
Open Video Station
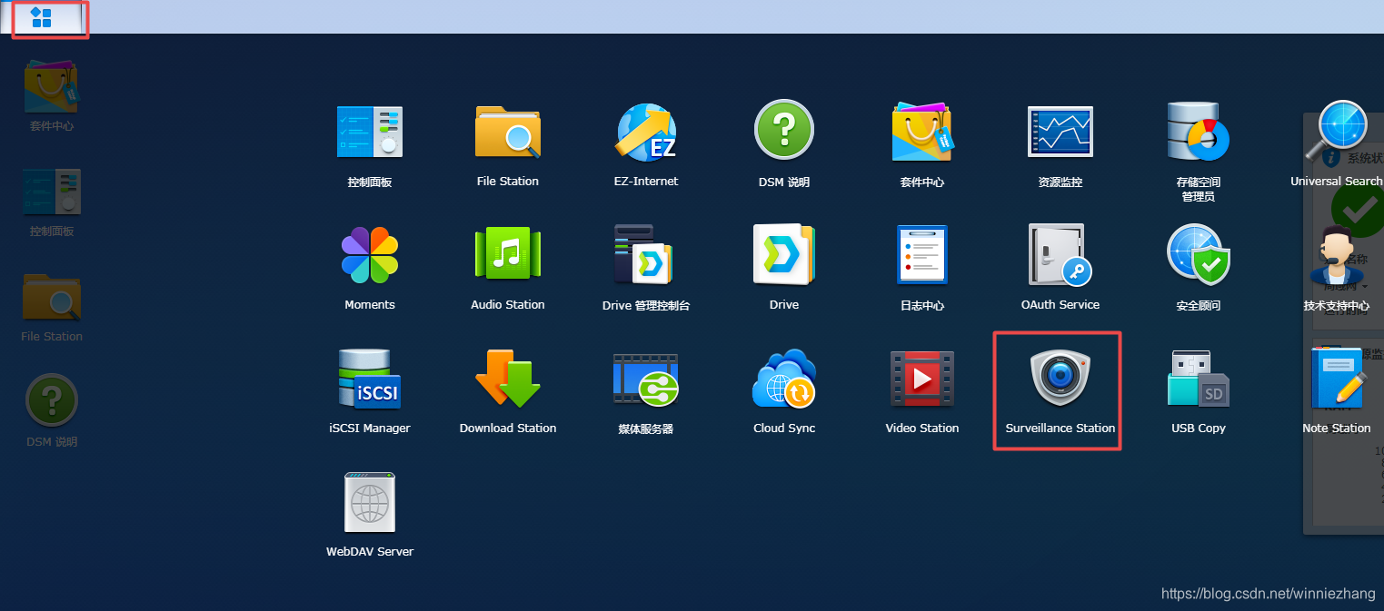click(922, 379)
